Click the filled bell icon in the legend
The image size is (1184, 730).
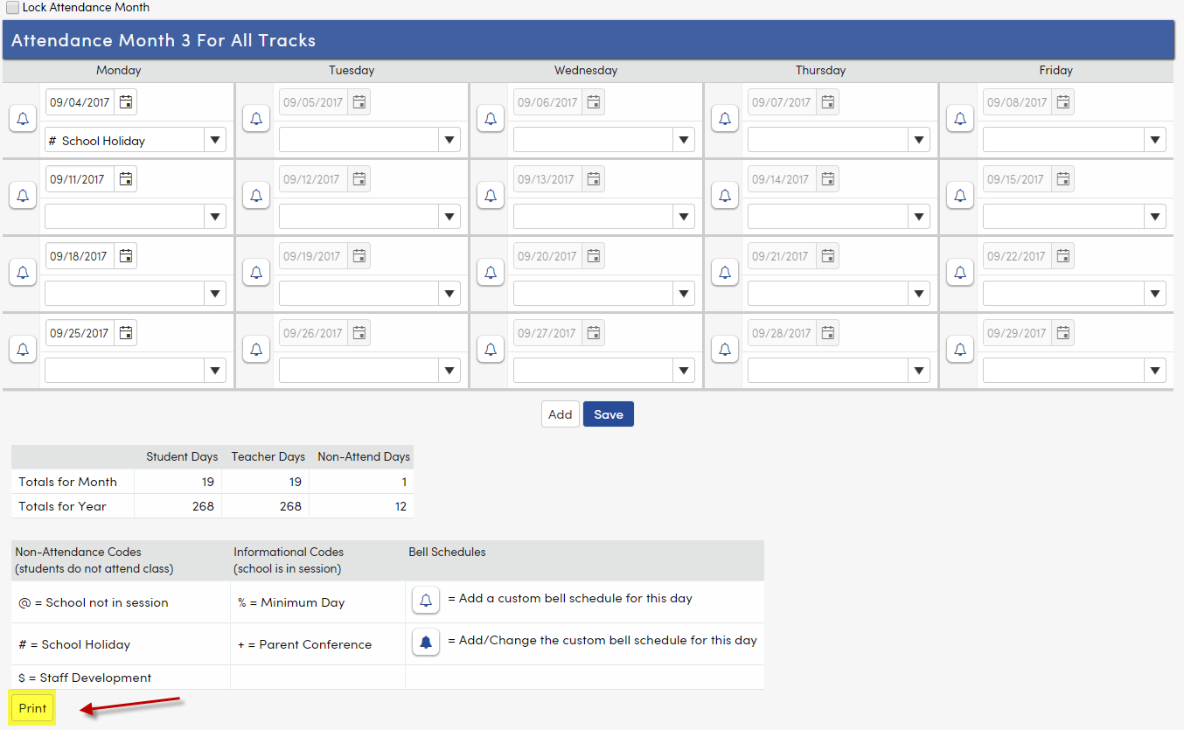(425, 641)
